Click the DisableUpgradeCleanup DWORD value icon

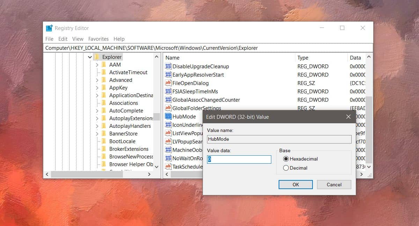click(x=168, y=66)
